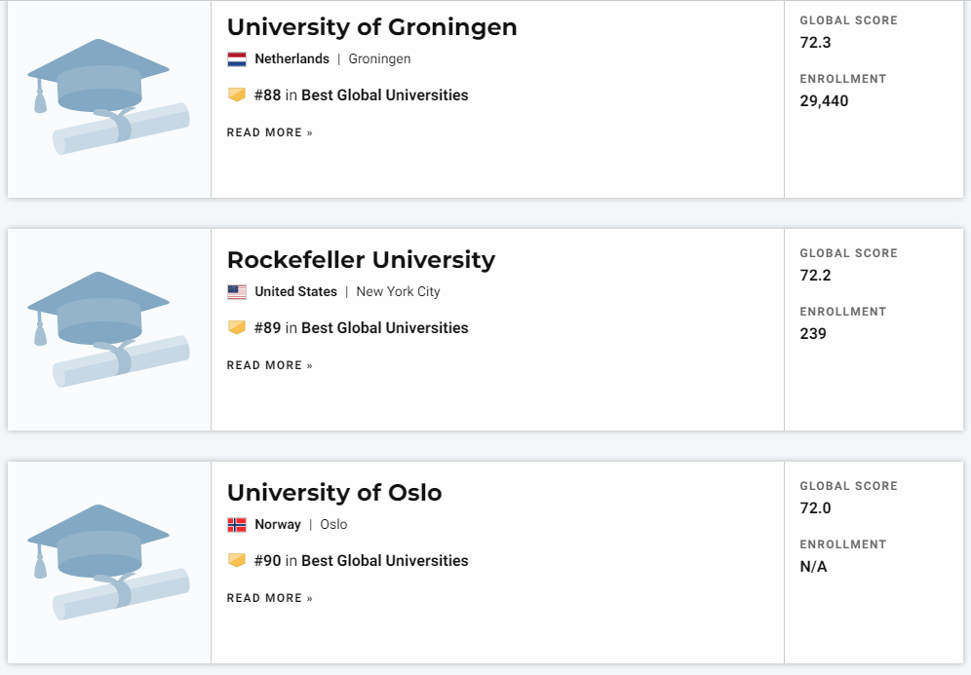Click the Groningen global score 72.3
971x675 pixels.
(815, 43)
